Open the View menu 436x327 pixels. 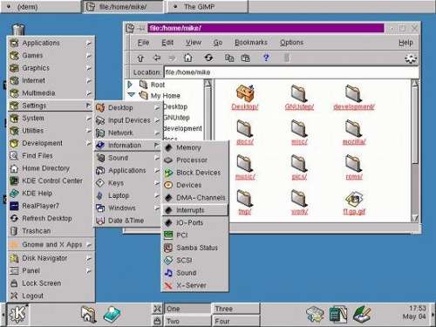(x=194, y=43)
